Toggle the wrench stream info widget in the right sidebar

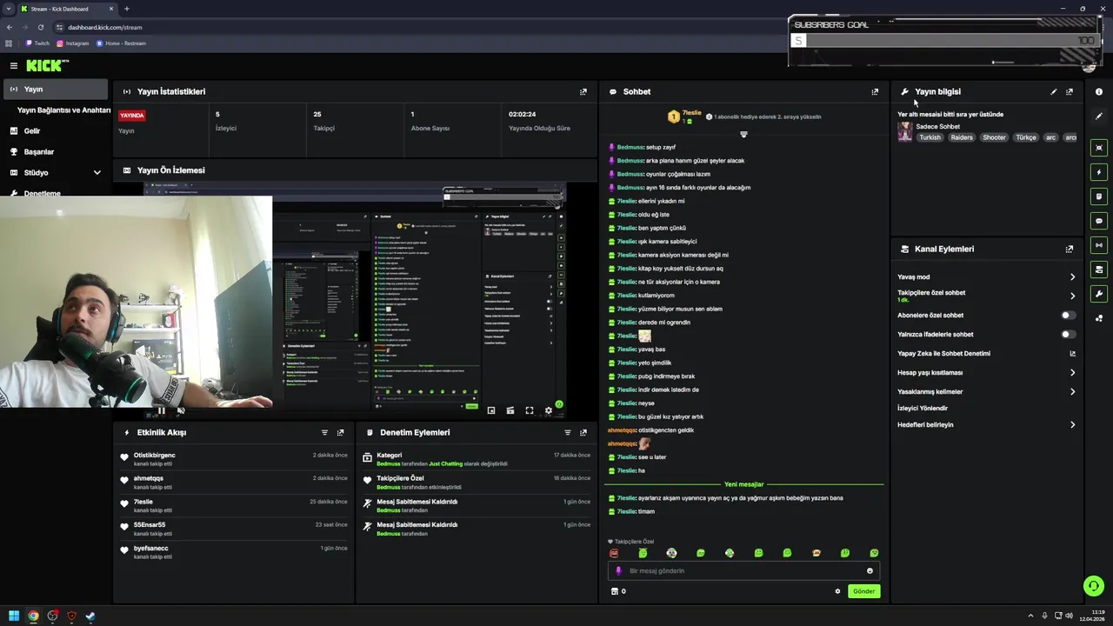[1099, 294]
